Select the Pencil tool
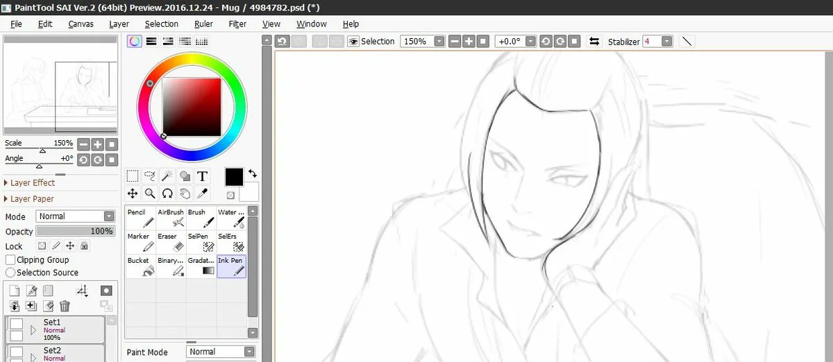The image size is (833, 362). pos(140,218)
